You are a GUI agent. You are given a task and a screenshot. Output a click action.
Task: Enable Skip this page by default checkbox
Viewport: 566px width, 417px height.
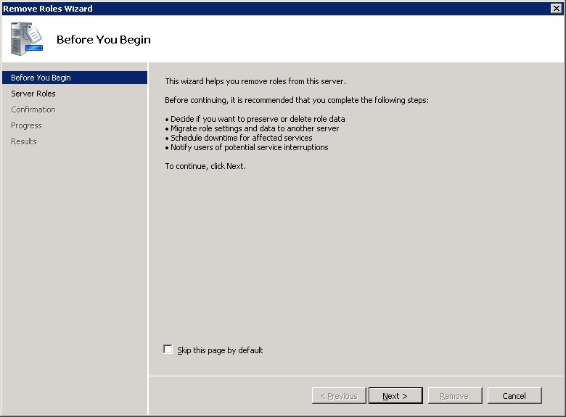point(168,349)
